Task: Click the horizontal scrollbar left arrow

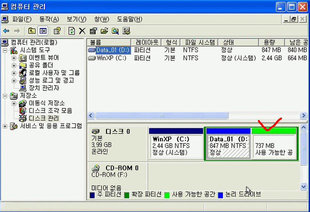Action: click(91, 115)
